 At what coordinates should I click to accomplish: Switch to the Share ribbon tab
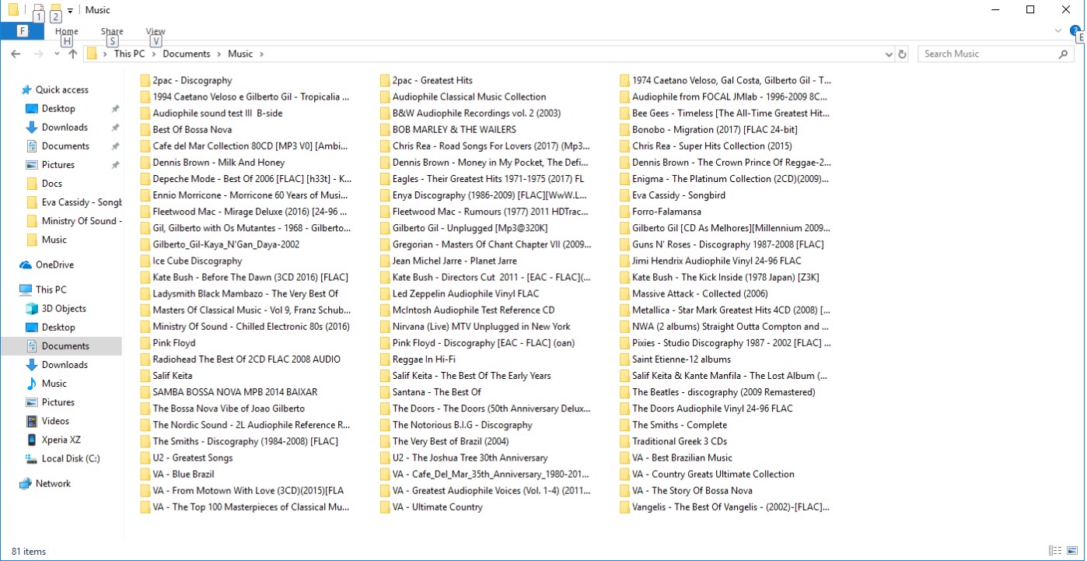coord(112,32)
